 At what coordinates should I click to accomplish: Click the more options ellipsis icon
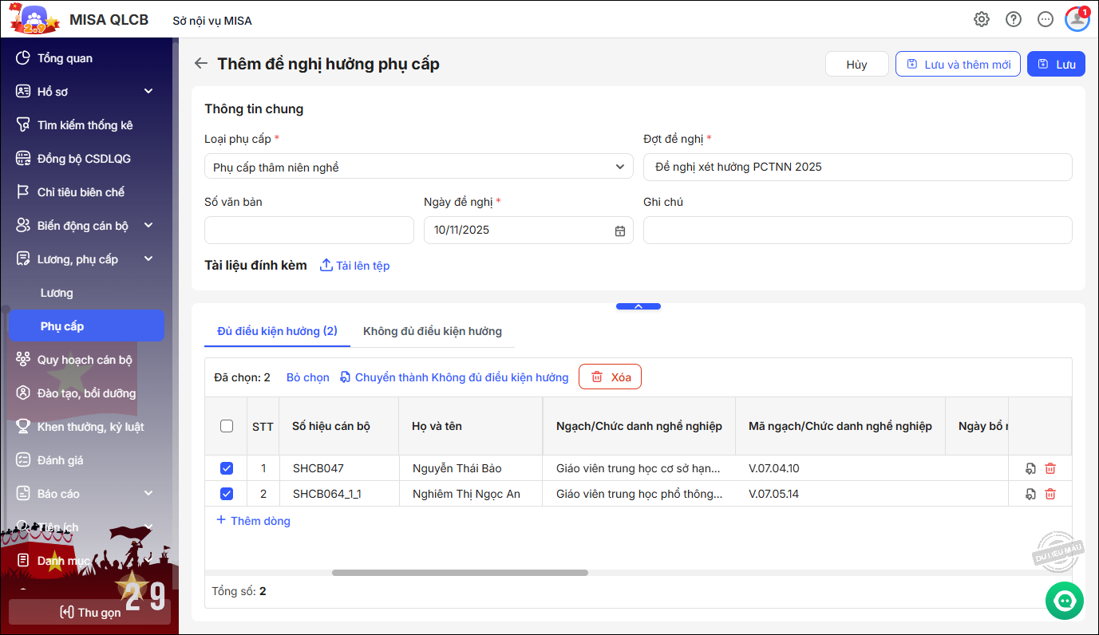click(x=1046, y=20)
